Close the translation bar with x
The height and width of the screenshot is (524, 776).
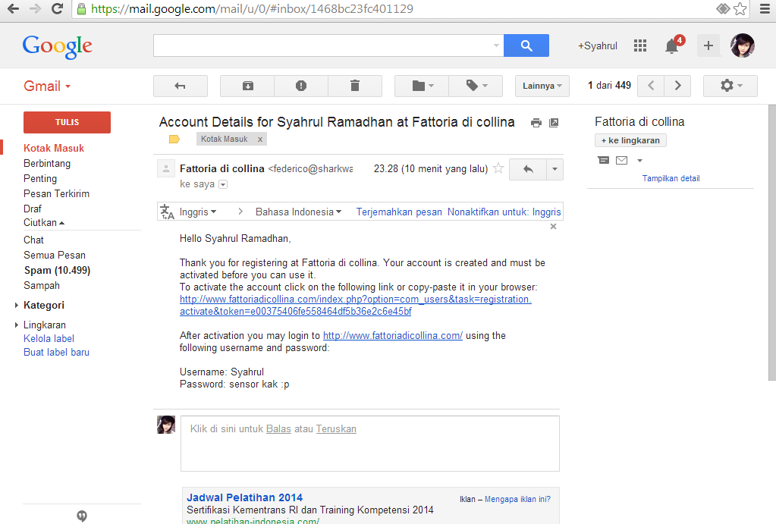pos(553,227)
